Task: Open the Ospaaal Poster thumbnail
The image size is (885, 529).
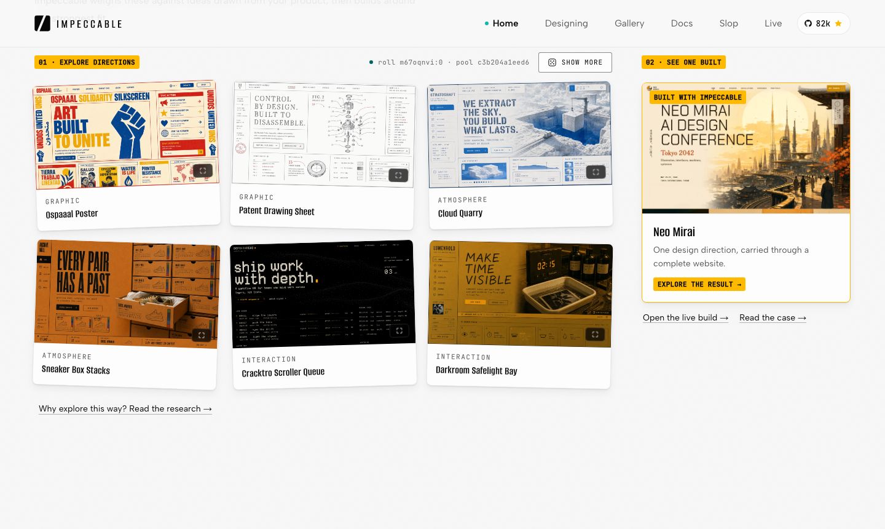Action: [x=126, y=134]
